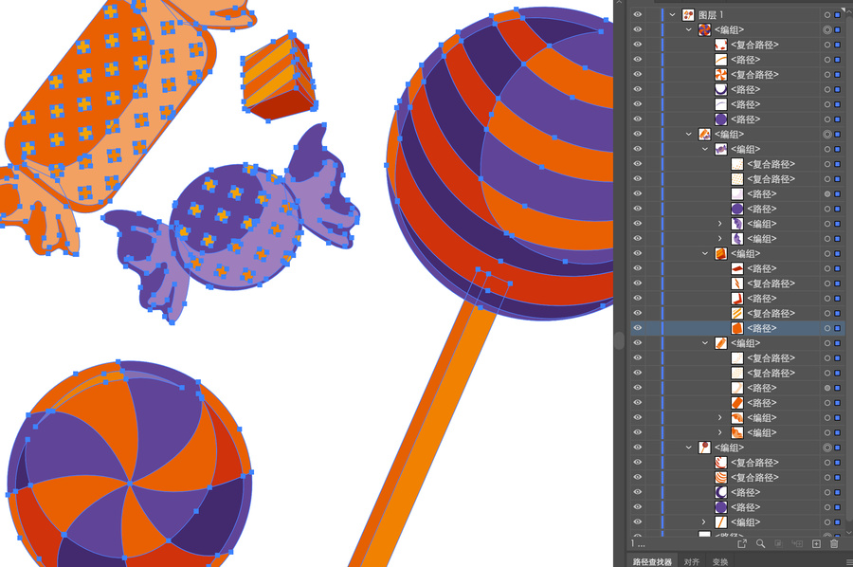Click the 图层 1 layer thumbnail
The height and width of the screenshot is (567, 853).
688,14
